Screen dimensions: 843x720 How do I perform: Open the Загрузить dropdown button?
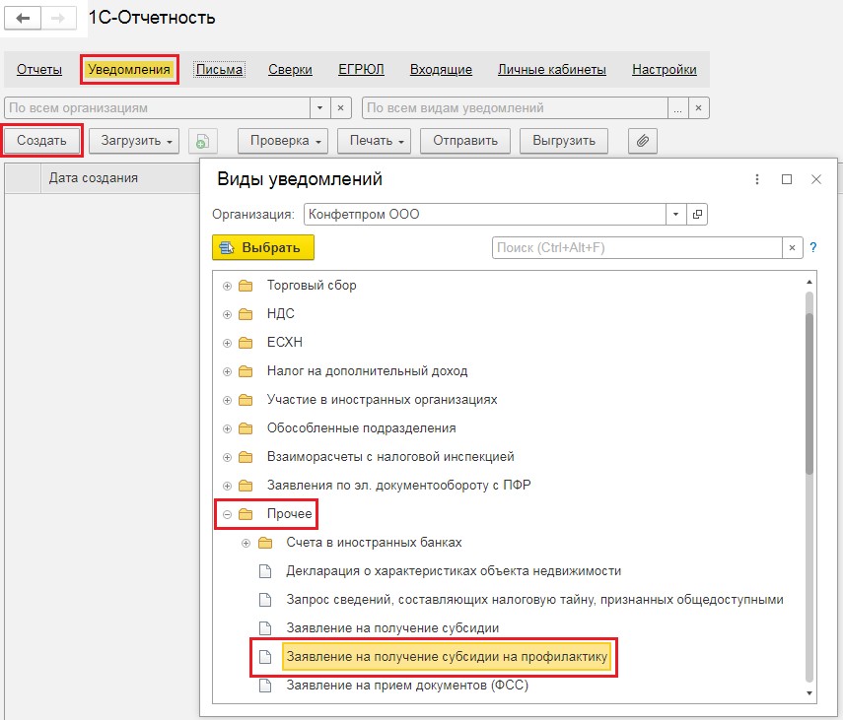tap(134, 141)
